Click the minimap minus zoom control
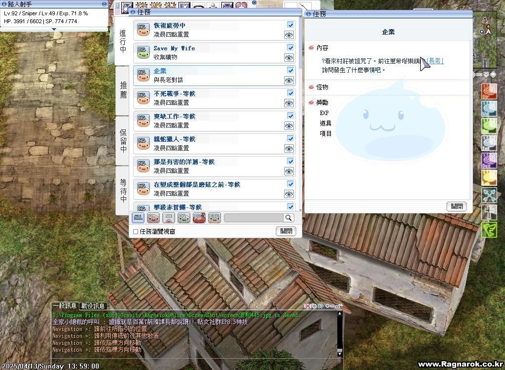 [479, 75]
